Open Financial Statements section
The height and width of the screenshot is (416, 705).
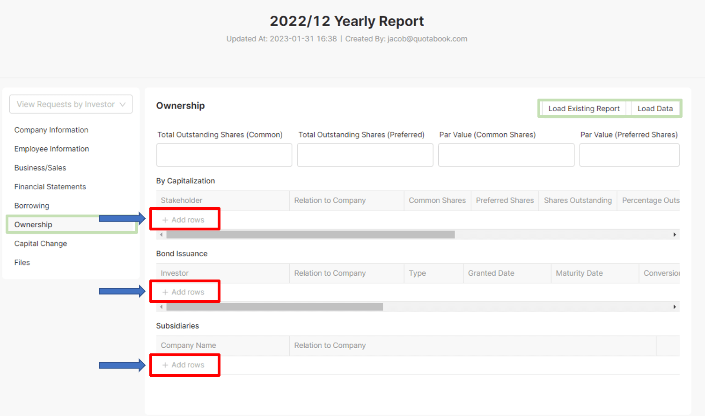click(50, 186)
